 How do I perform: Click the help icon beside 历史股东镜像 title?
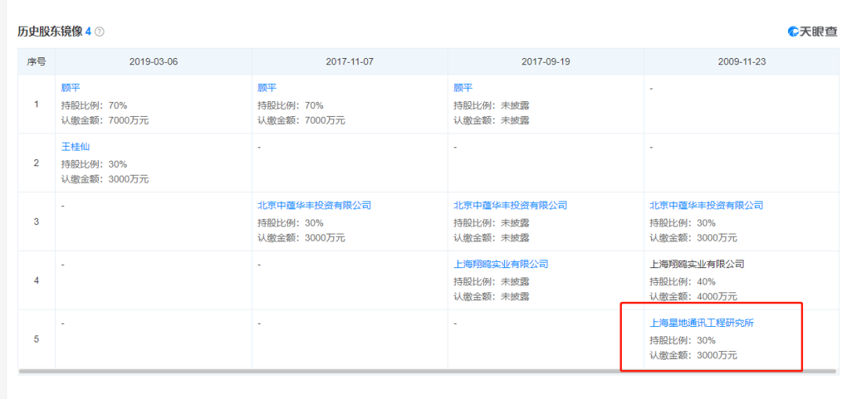point(100,32)
